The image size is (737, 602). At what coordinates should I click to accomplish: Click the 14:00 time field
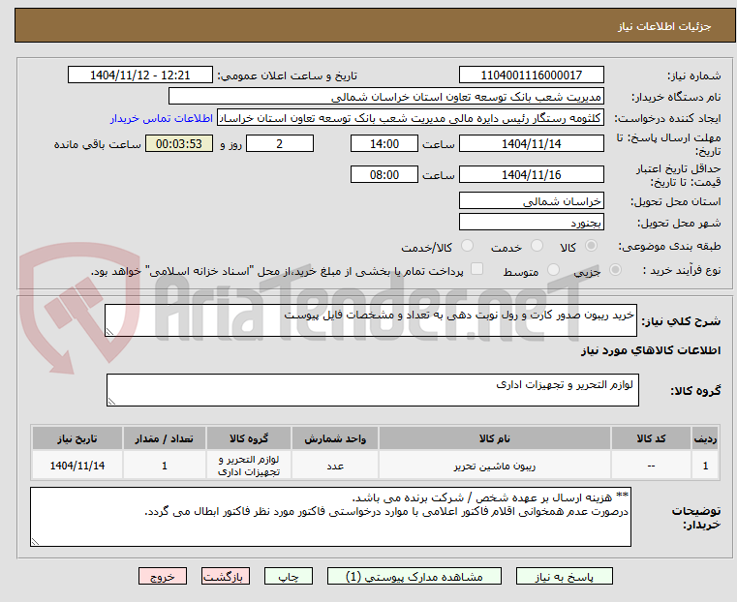coord(384,143)
